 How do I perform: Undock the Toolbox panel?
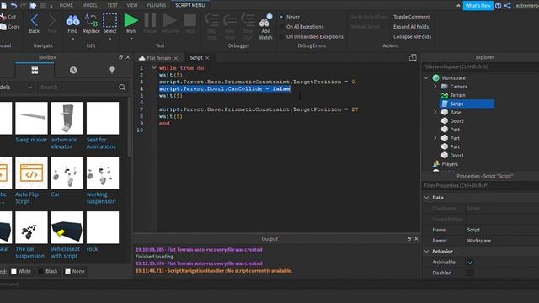coord(120,57)
